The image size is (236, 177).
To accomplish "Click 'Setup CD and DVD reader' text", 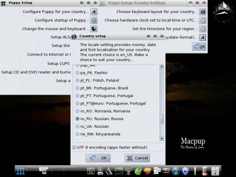I will point(36,72).
